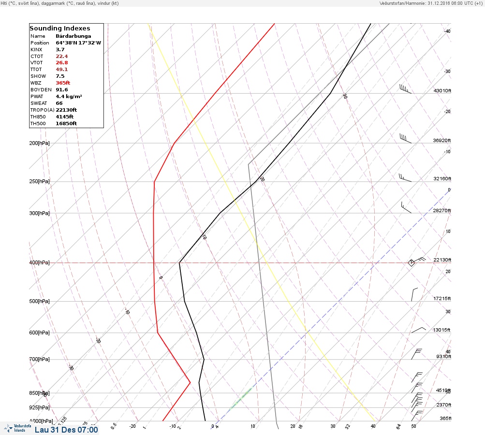Click the Veðurstofan/Harmonie header date text
485x435 pixels.
[x=430, y=3]
